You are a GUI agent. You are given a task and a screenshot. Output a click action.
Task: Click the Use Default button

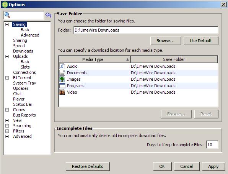tap(201, 41)
